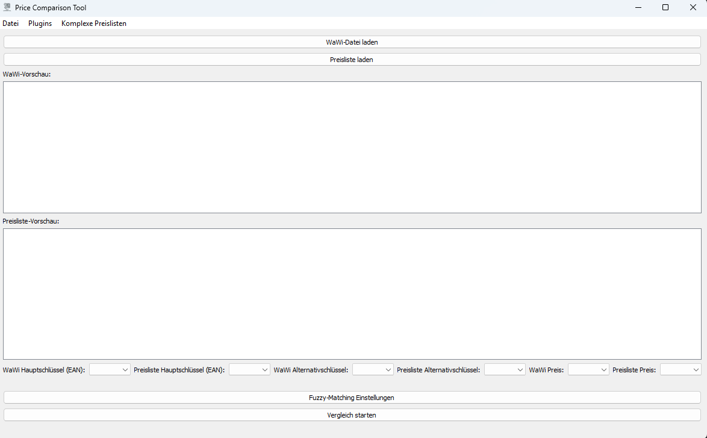Select the Preisliste Preis dropdown
The image size is (707, 438).
[681, 369]
